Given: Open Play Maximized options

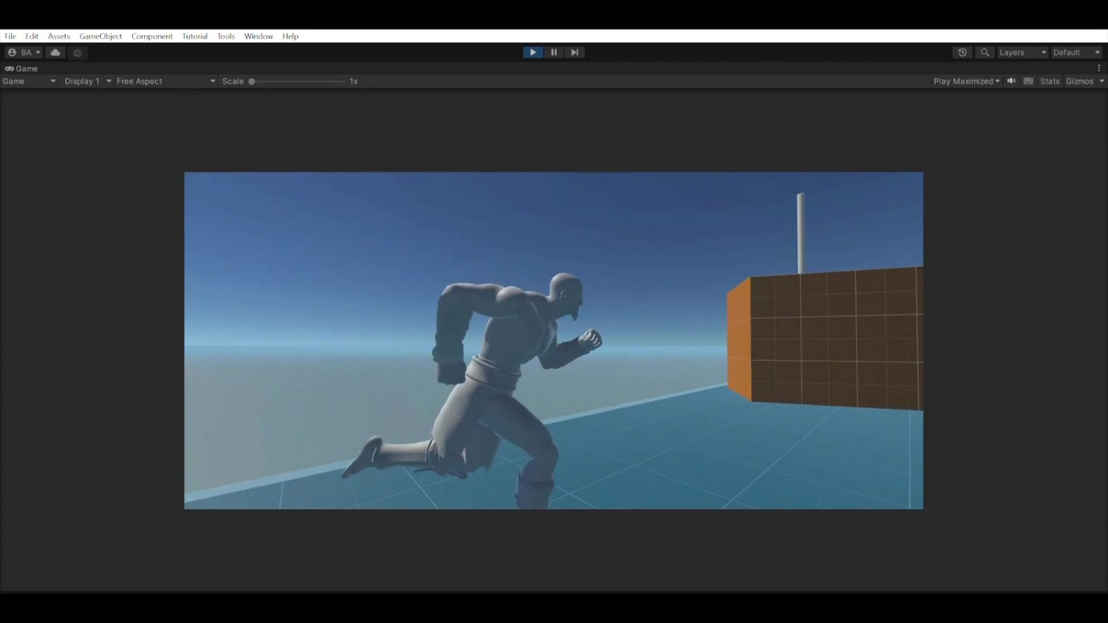Looking at the screenshot, I should (x=965, y=80).
